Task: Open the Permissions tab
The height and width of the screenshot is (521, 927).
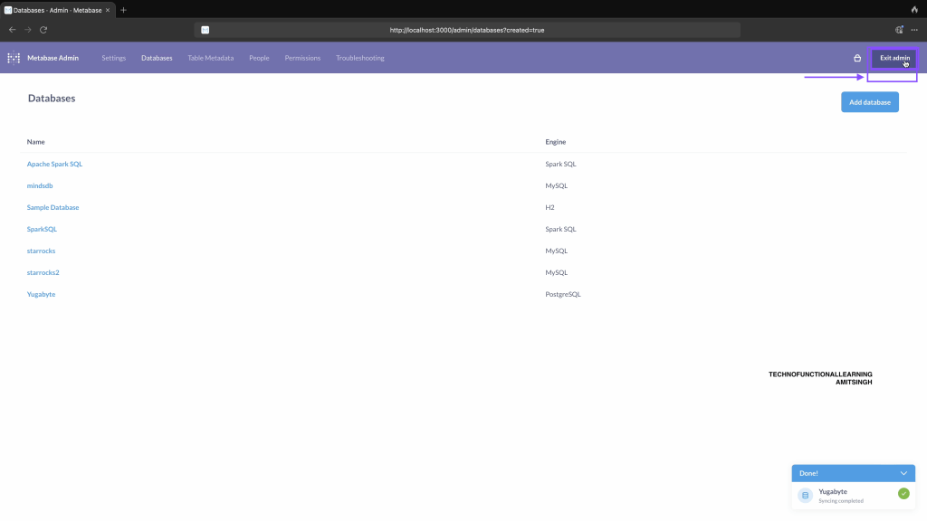Action: tap(302, 58)
